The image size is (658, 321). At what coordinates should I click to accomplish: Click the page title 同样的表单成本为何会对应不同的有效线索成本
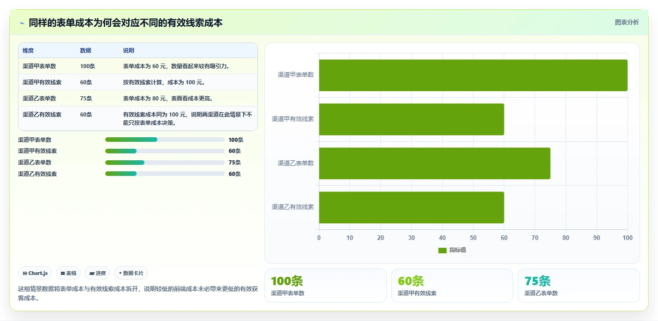126,23
